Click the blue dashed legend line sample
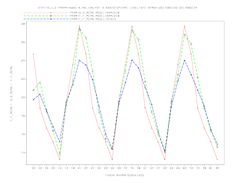 point(46,19)
